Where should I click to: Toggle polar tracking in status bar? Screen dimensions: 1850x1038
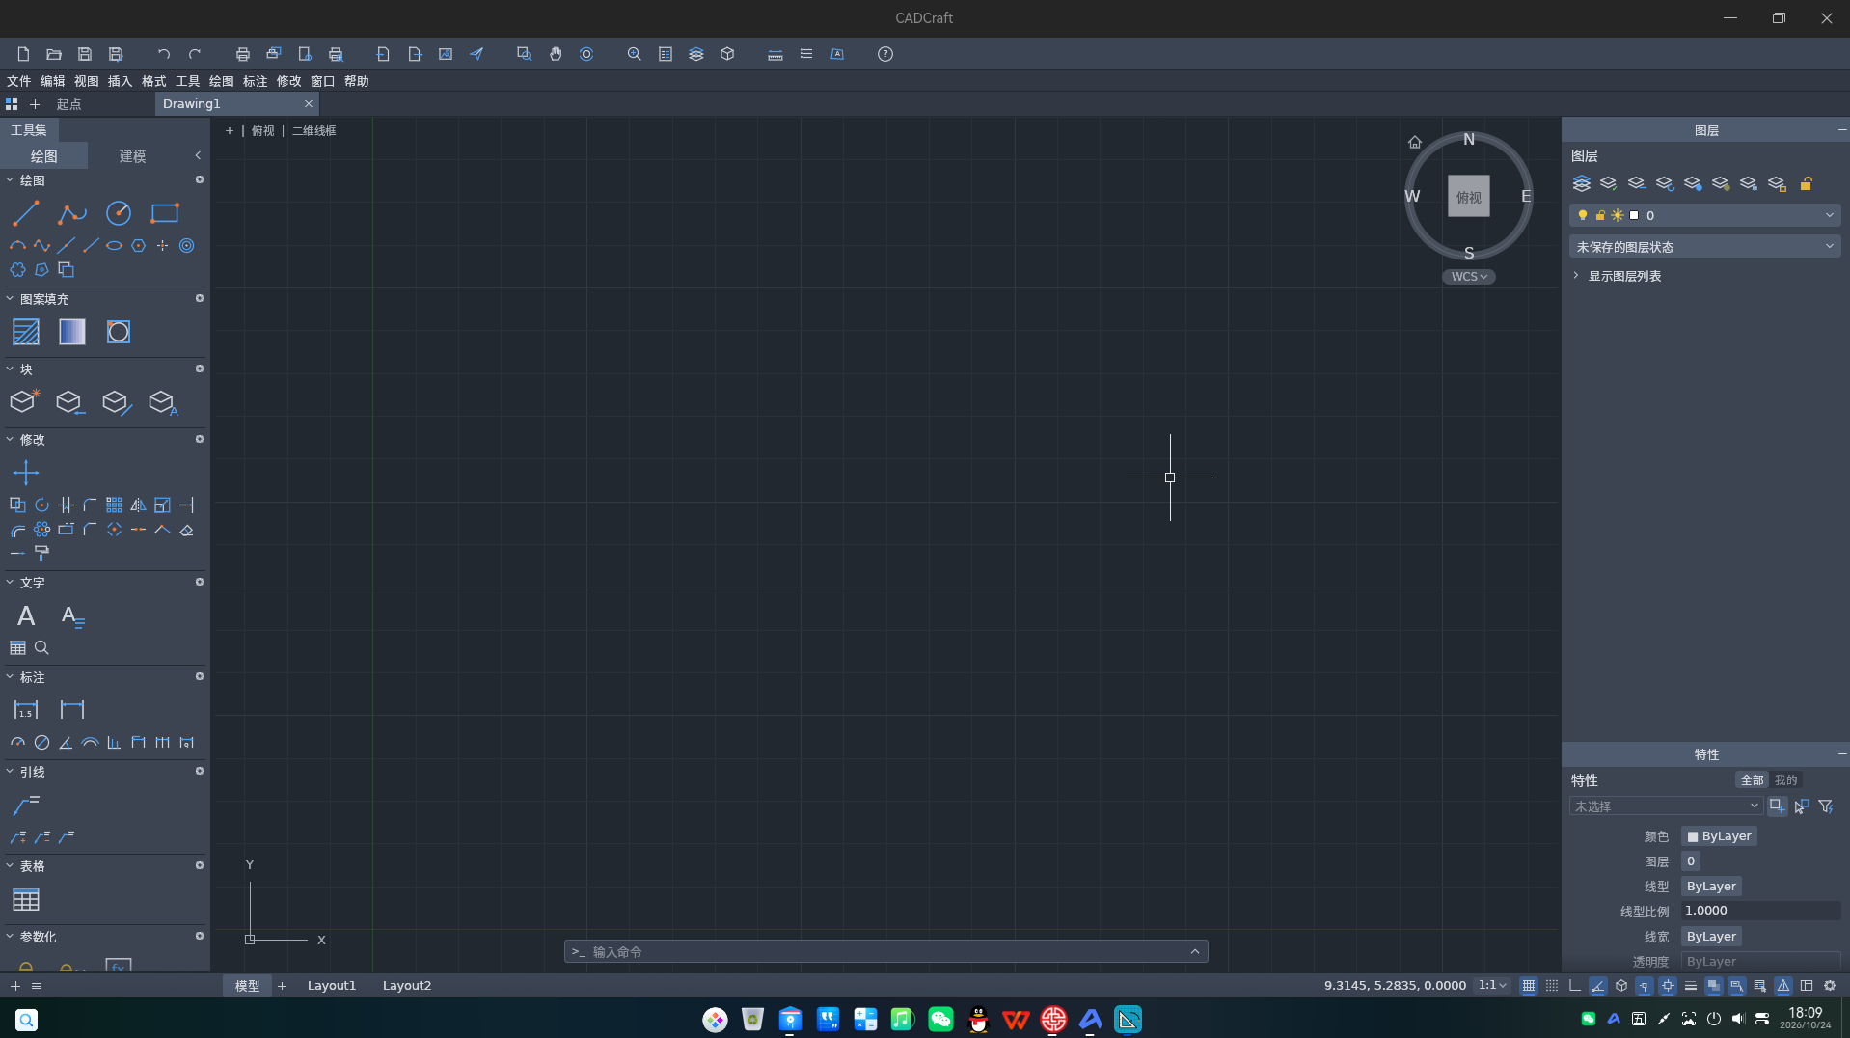click(x=1598, y=986)
